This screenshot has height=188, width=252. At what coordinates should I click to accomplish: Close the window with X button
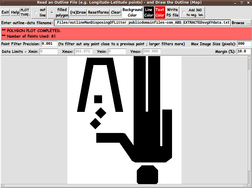248,3
